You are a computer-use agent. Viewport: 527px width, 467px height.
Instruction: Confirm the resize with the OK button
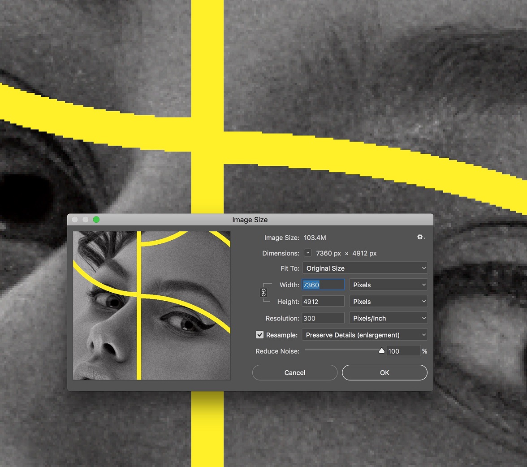(x=384, y=372)
